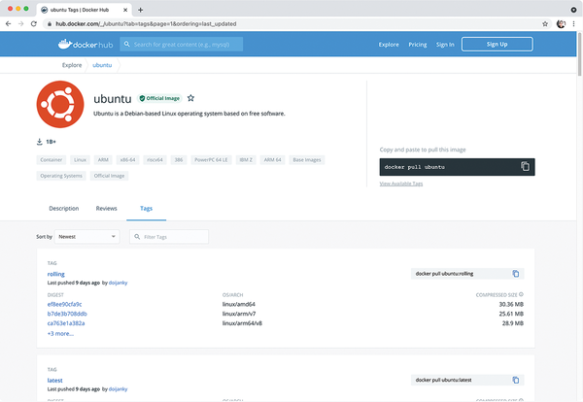Bookmark this page with the star icon

[x=545, y=23]
